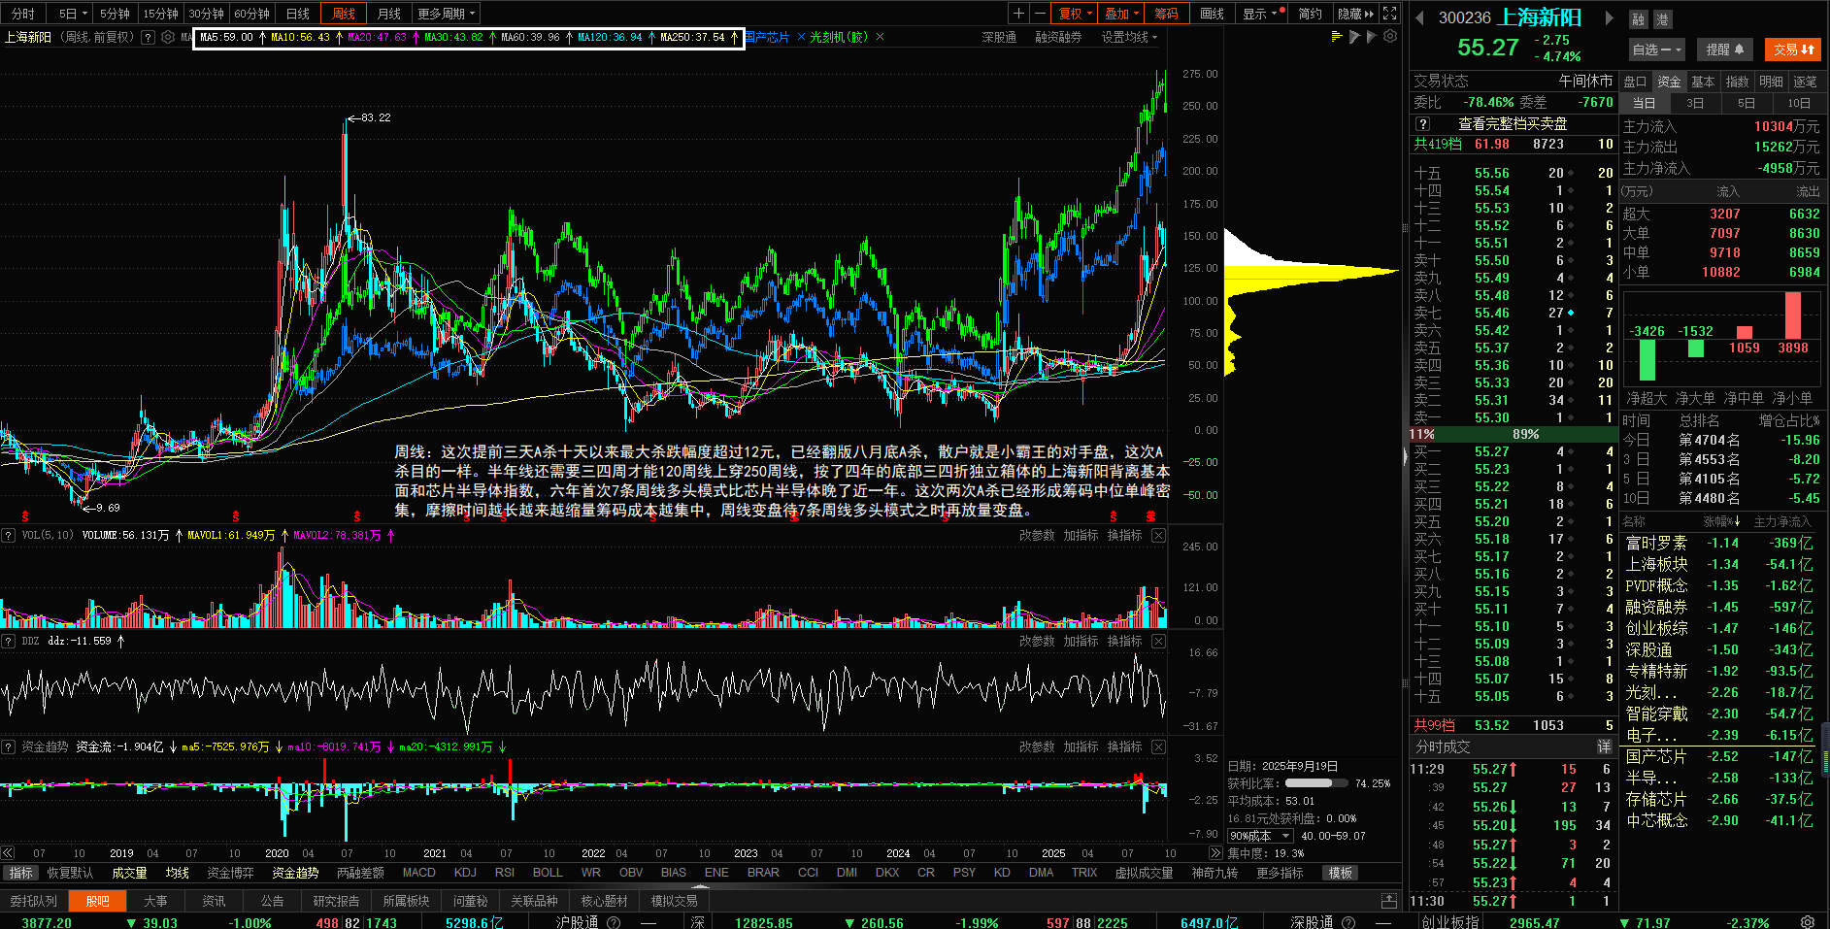Open the 详 details icon for 分时成交
This screenshot has height=929, width=1830.
(1605, 747)
